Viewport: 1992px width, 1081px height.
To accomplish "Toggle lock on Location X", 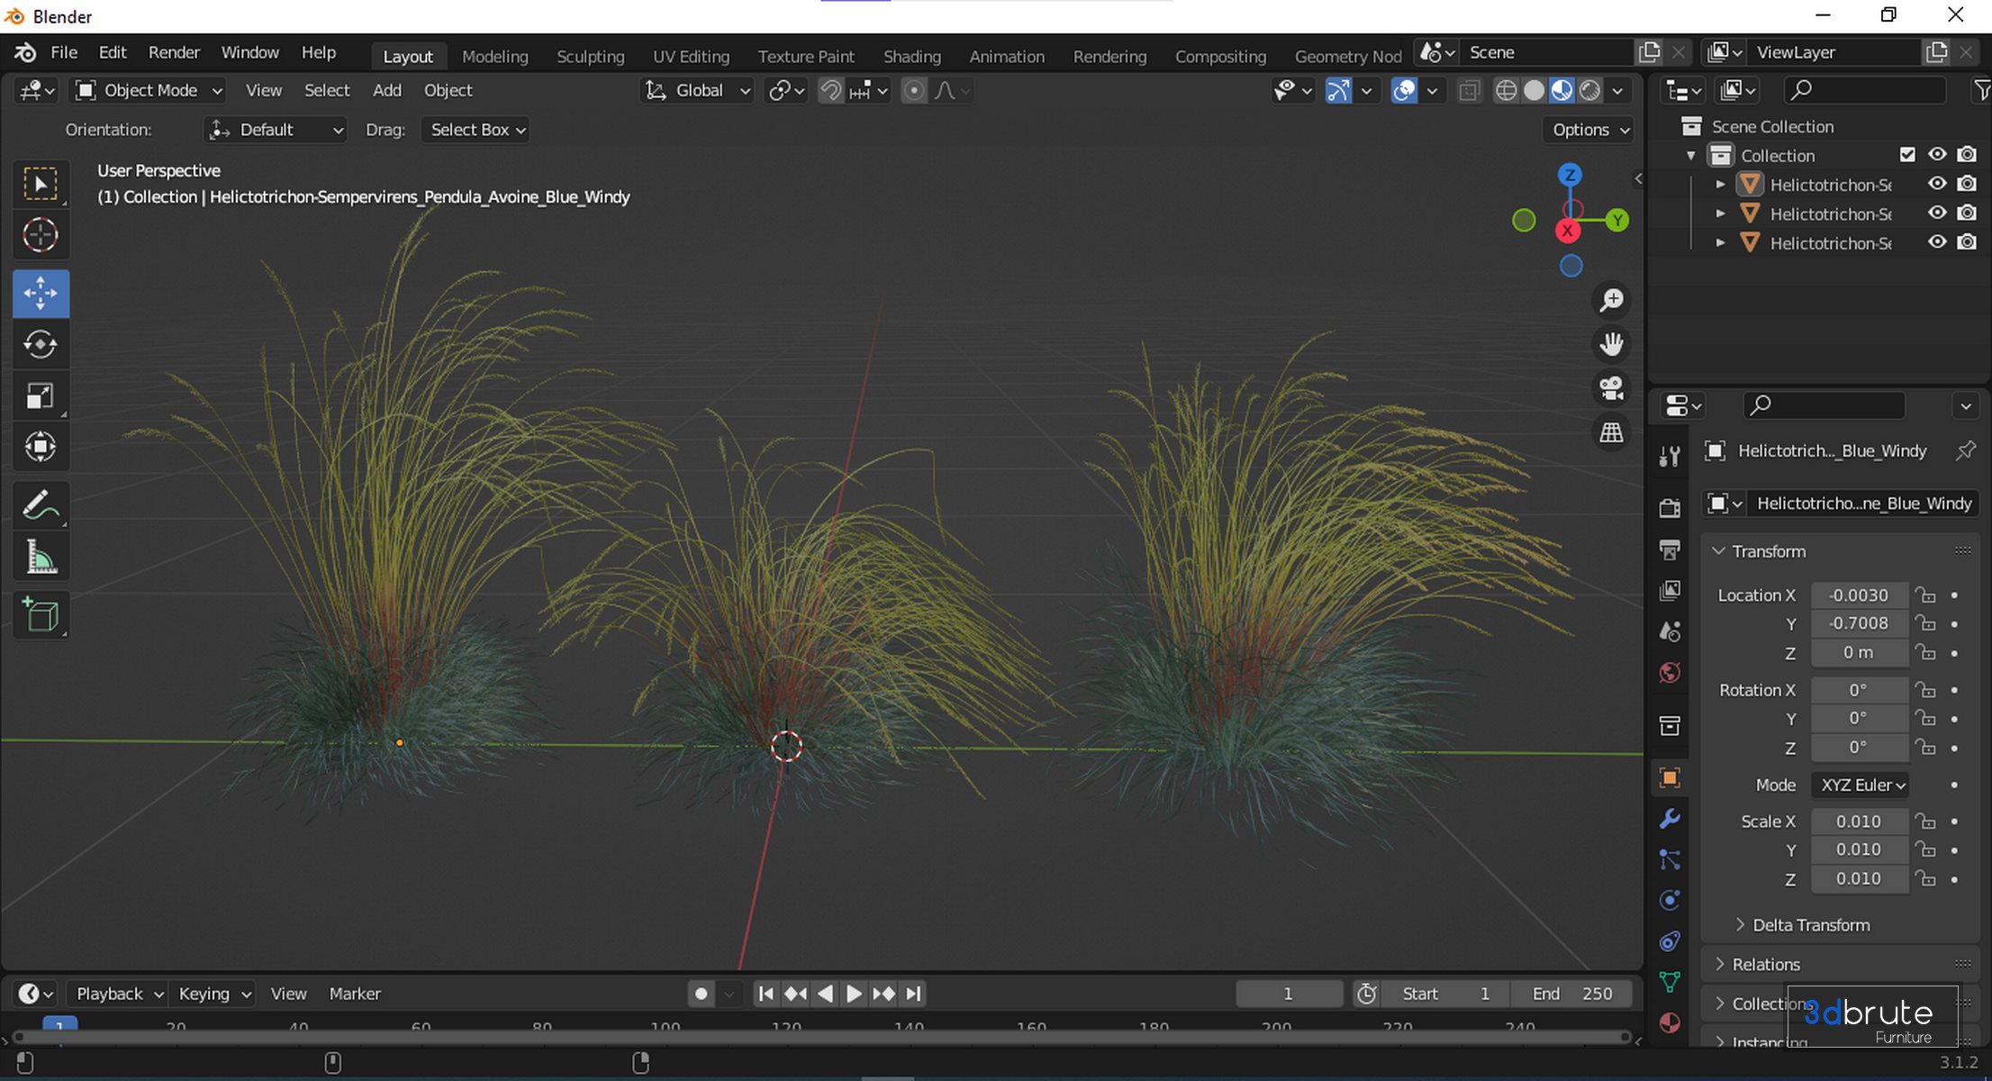I will 1925,595.
